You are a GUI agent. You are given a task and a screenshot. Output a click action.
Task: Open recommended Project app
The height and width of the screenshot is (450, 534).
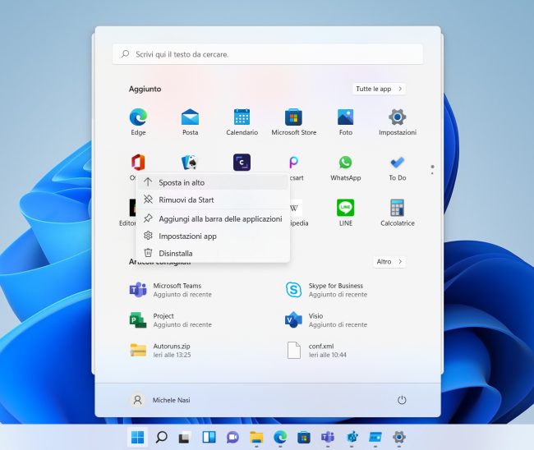(x=170, y=320)
